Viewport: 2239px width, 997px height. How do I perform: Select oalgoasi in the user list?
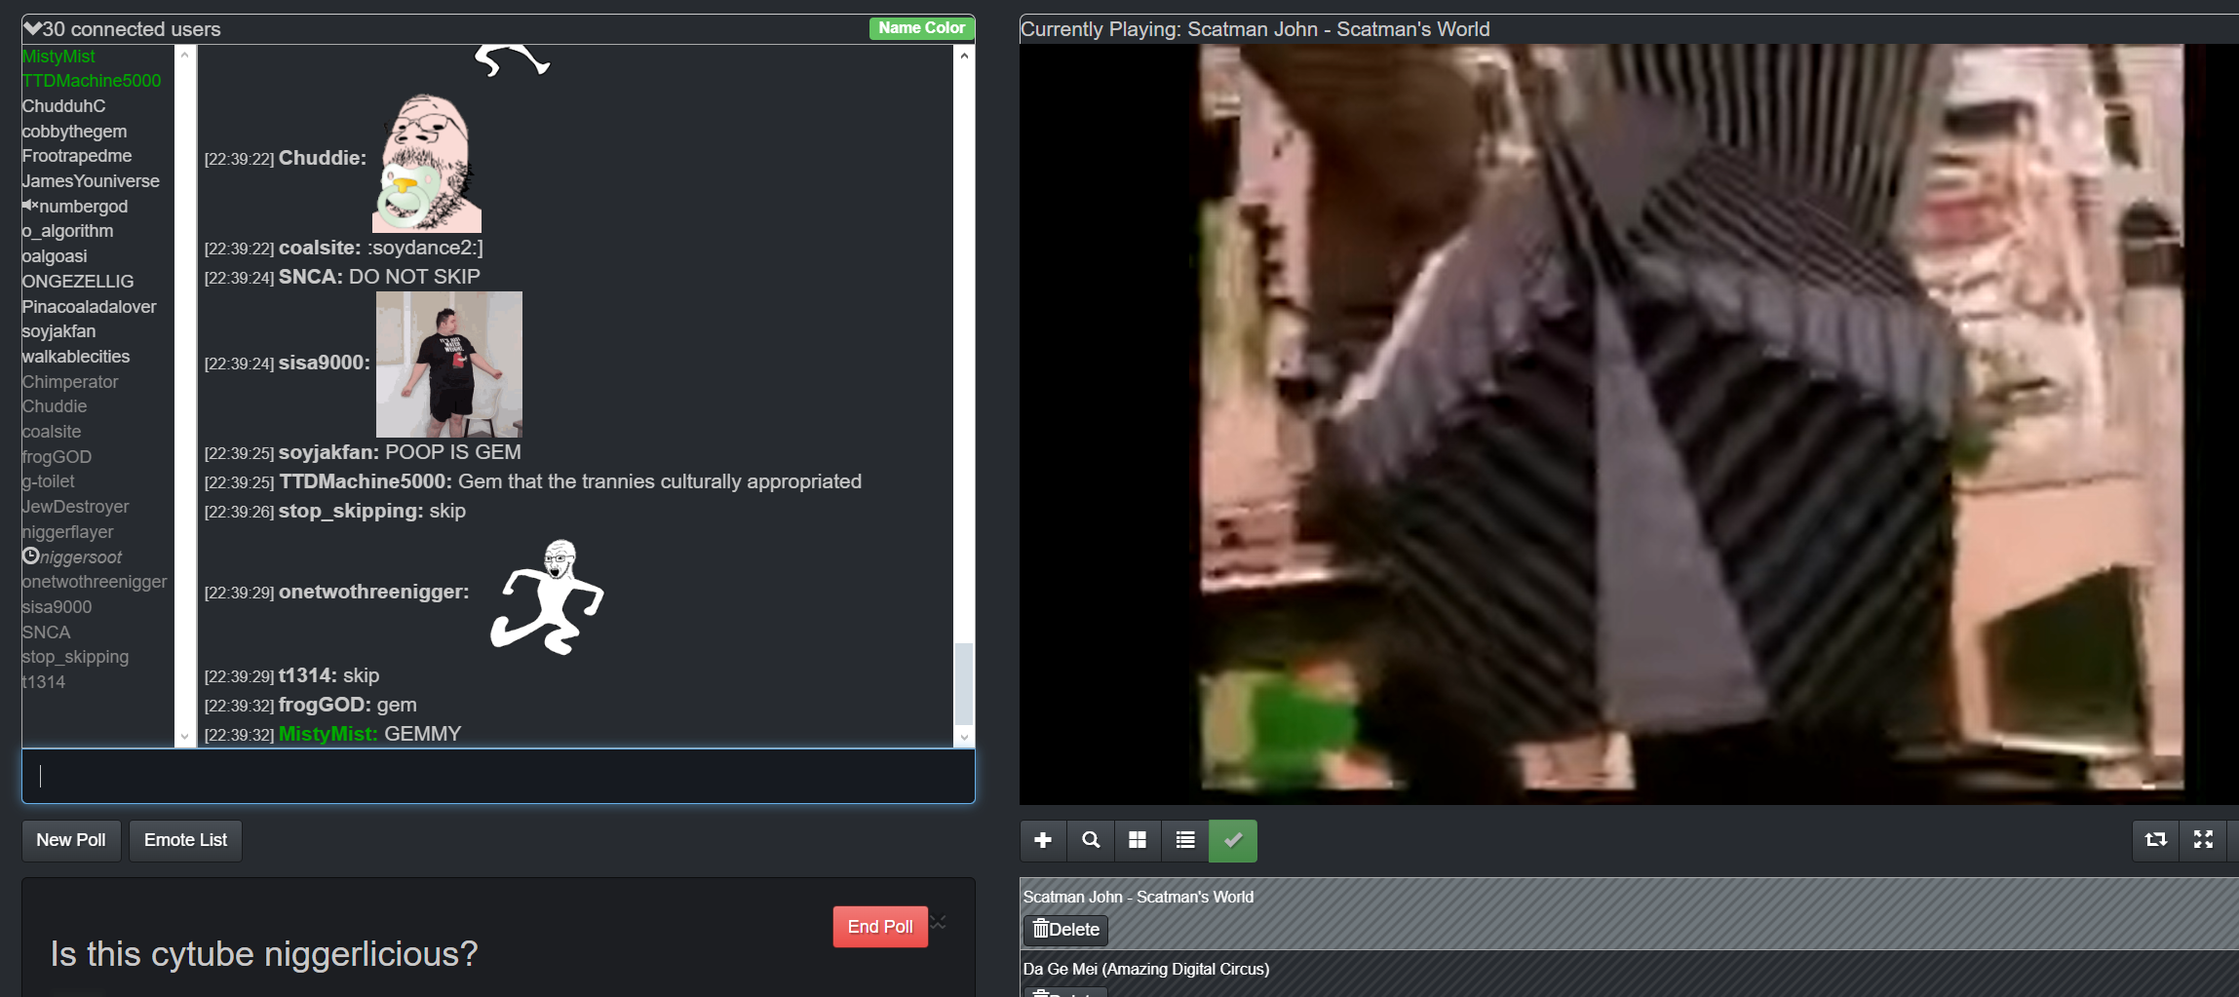[x=55, y=256]
